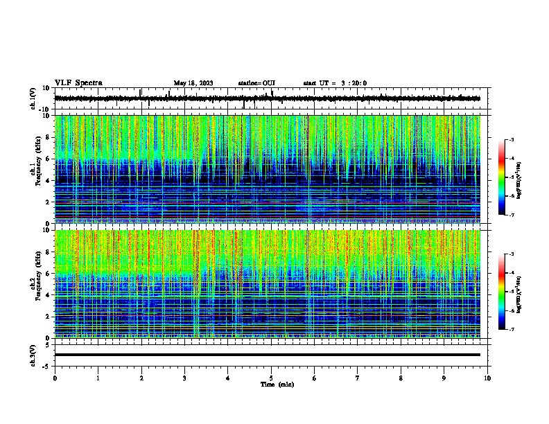Click the "8" kHz tick on ch.2 frequency axis

pyautogui.click(x=49, y=252)
